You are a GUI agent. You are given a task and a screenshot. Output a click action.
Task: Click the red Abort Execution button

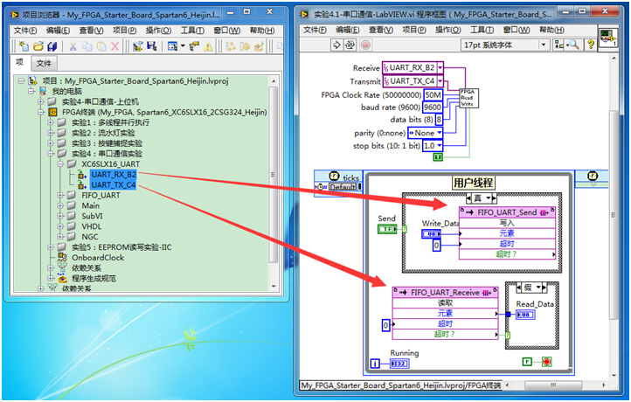[x=365, y=45]
